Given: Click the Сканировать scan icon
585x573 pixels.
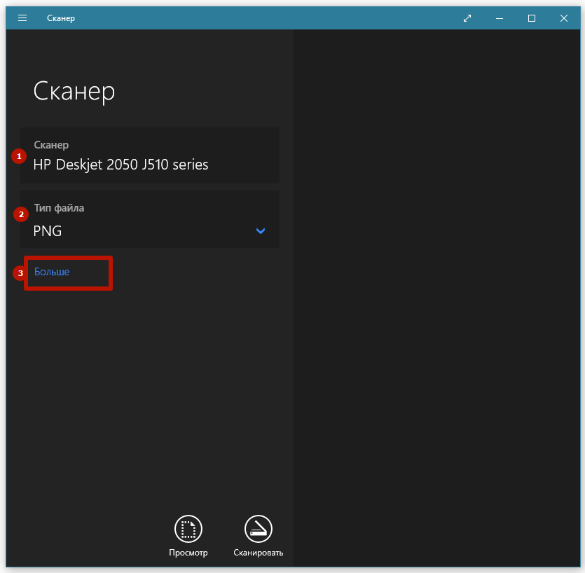Looking at the screenshot, I should click(x=258, y=529).
